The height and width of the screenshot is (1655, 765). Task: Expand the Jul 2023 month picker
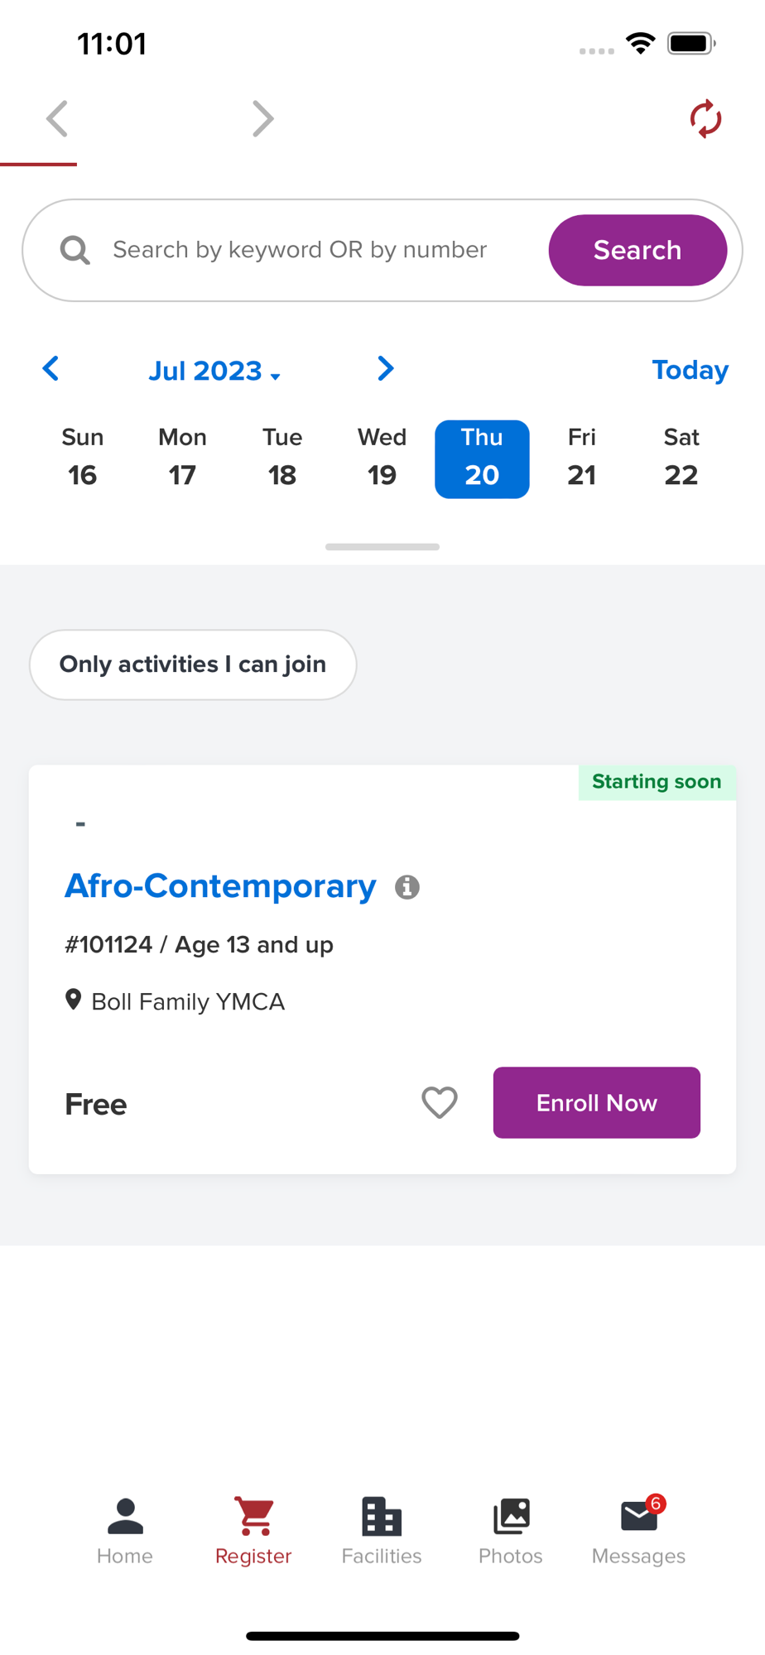[214, 371]
